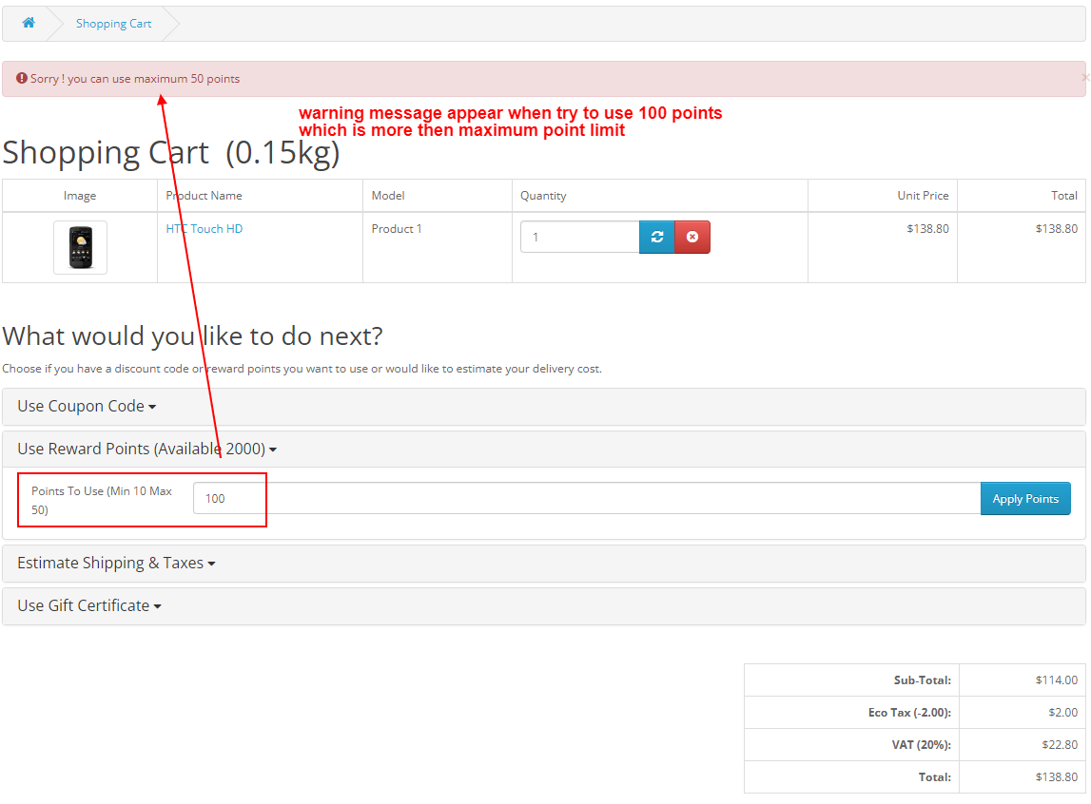Remove HTC Touch HD with red icon
Viewport: 1091px width, 804px height.
(x=692, y=237)
